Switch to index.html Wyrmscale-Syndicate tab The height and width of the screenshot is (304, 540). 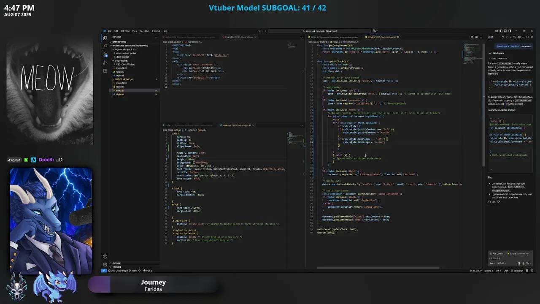[x=189, y=37]
